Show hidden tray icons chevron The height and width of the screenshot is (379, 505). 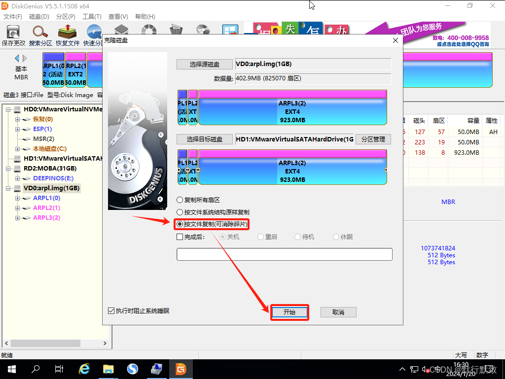[x=402, y=369]
